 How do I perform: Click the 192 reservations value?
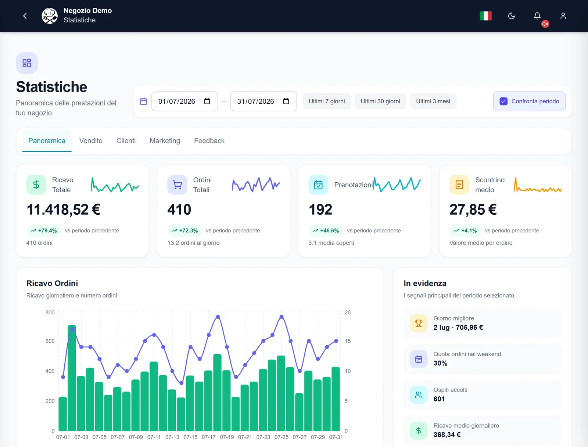tap(320, 210)
